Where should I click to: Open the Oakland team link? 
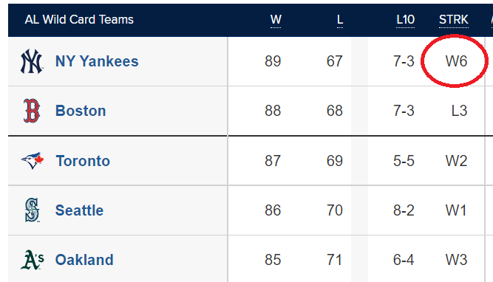coord(84,260)
